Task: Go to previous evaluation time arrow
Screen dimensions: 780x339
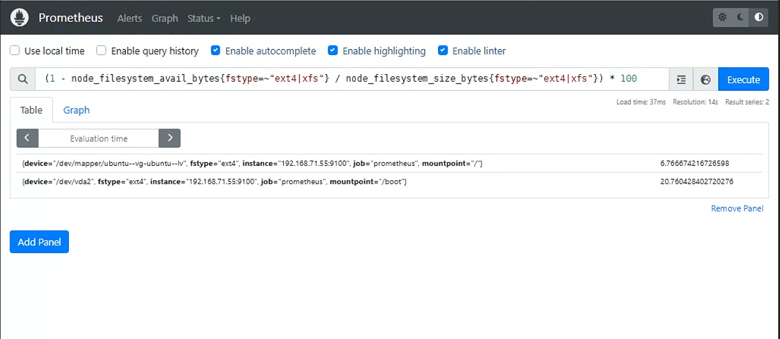Action: tap(27, 138)
